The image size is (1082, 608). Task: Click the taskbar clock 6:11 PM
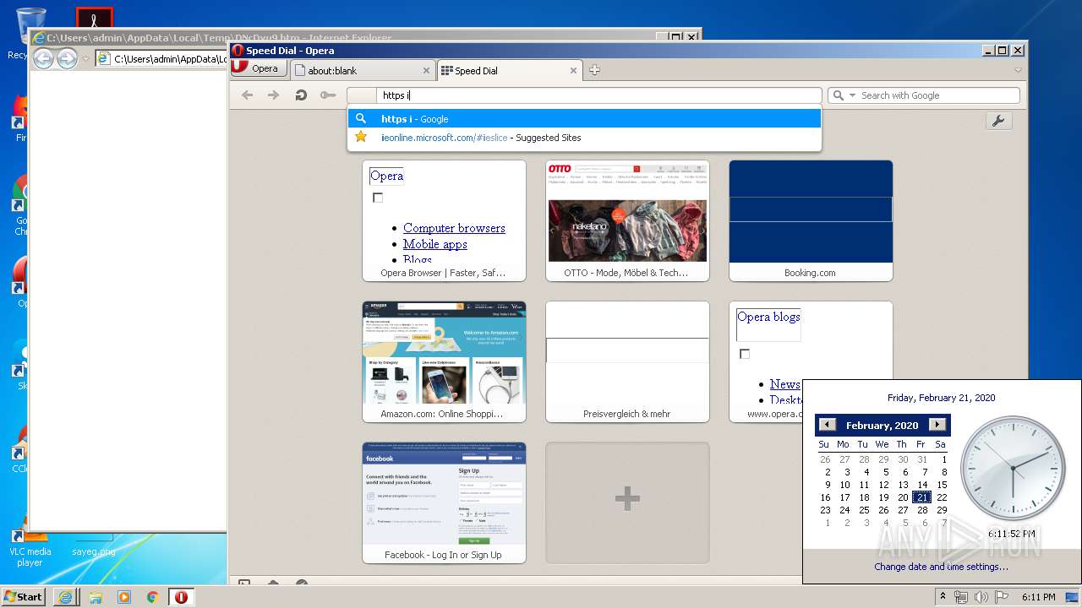click(1038, 597)
